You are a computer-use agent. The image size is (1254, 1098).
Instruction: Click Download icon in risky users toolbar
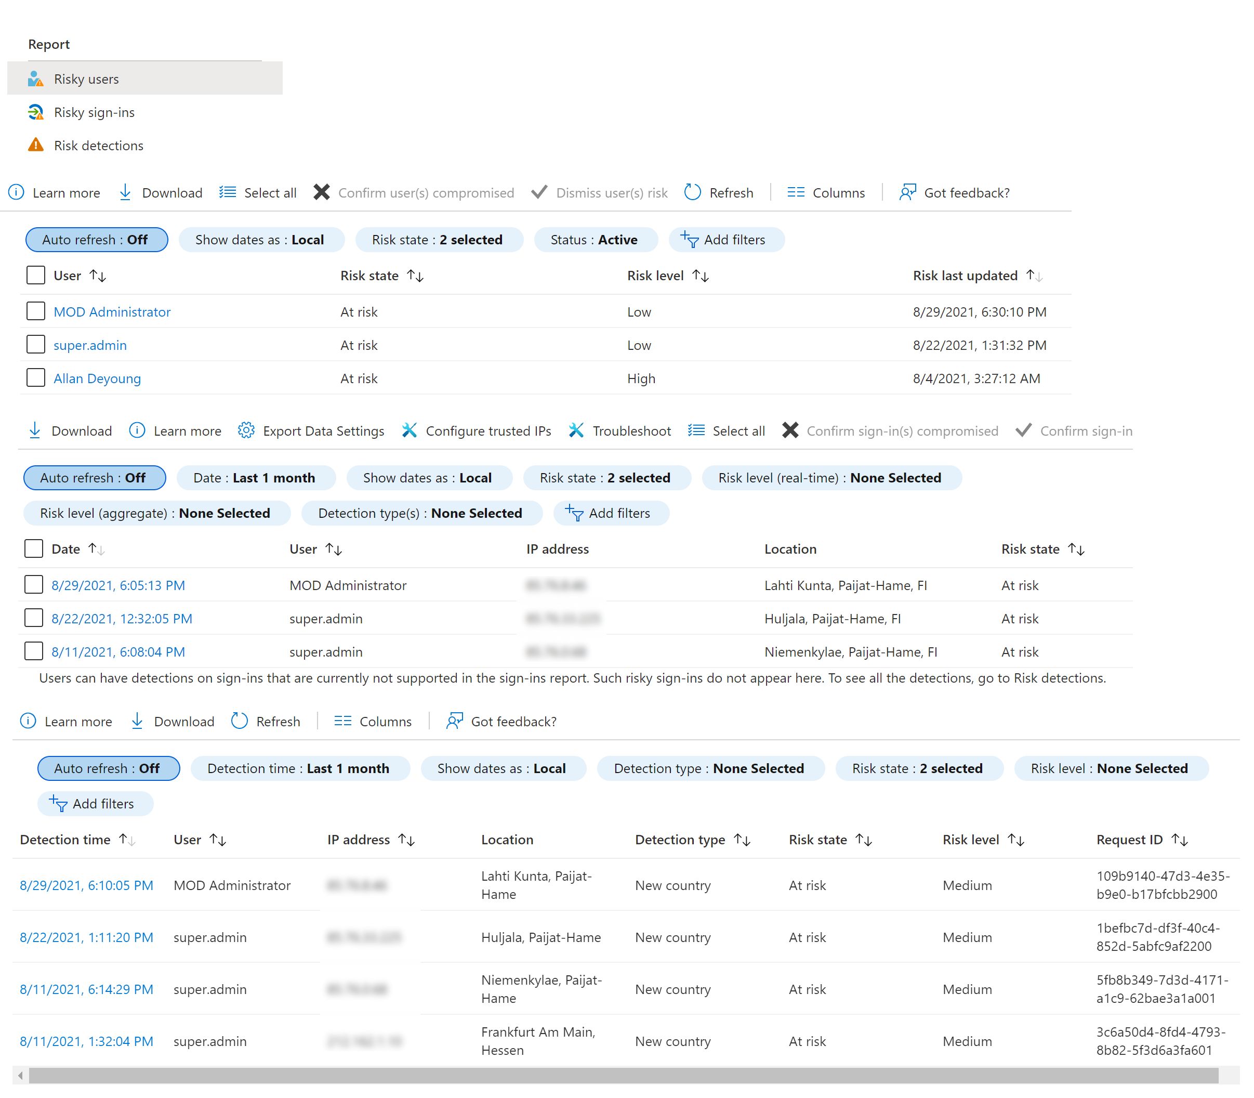coord(125,192)
